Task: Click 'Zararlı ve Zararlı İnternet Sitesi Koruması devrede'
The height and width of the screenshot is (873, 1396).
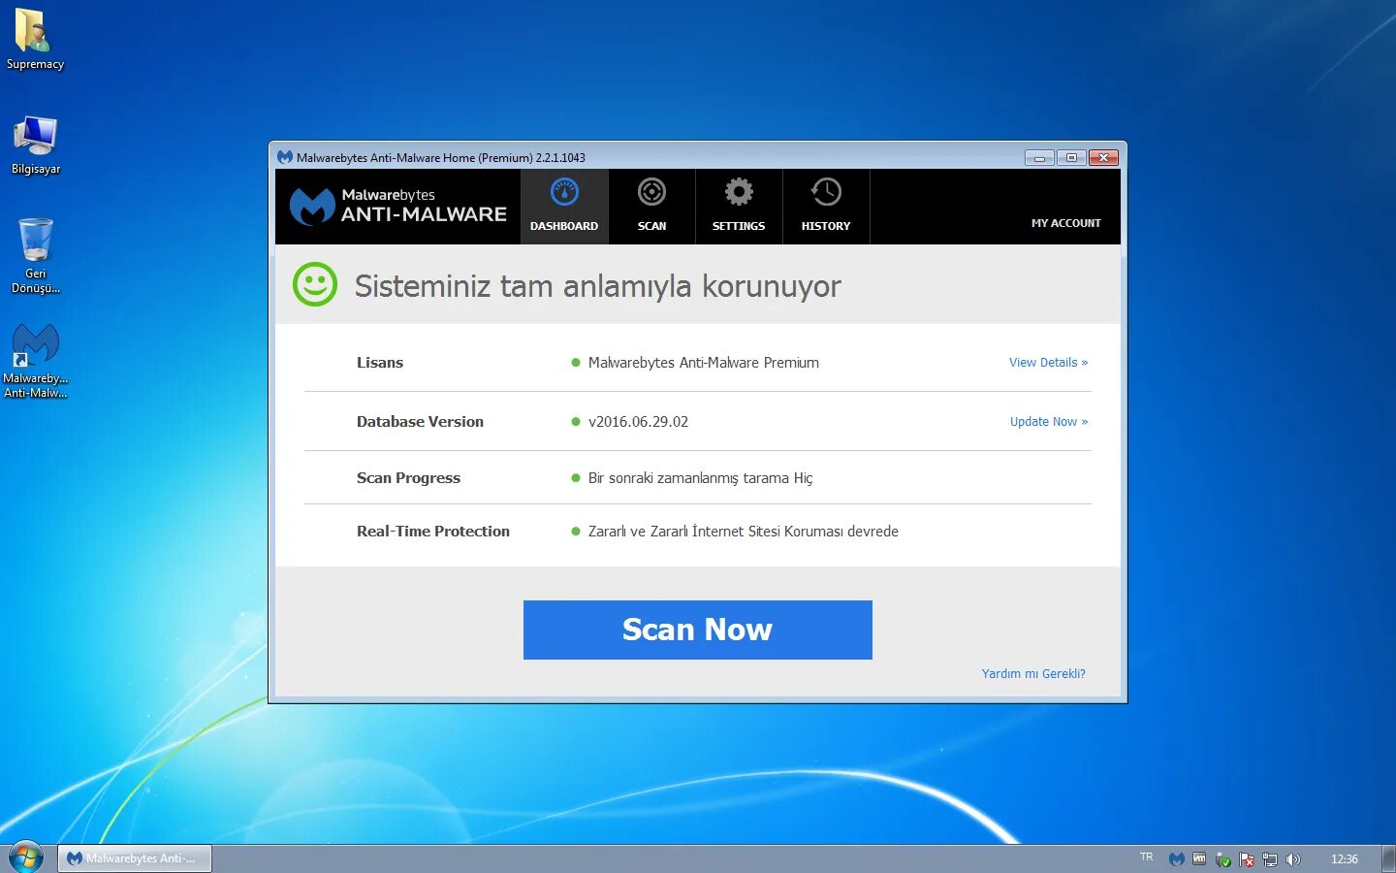Action: [743, 531]
